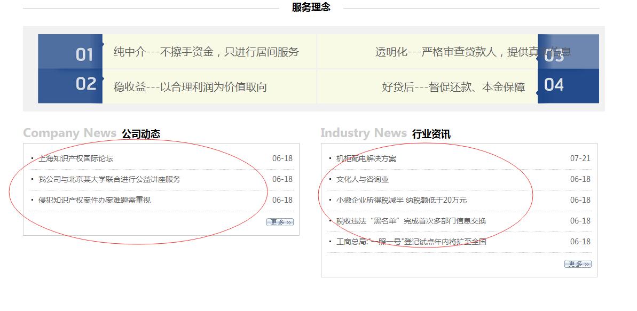Image resolution: width=637 pixels, height=311 pixels.
Task: Click the 公司动态 section heading
Action: [141, 134]
